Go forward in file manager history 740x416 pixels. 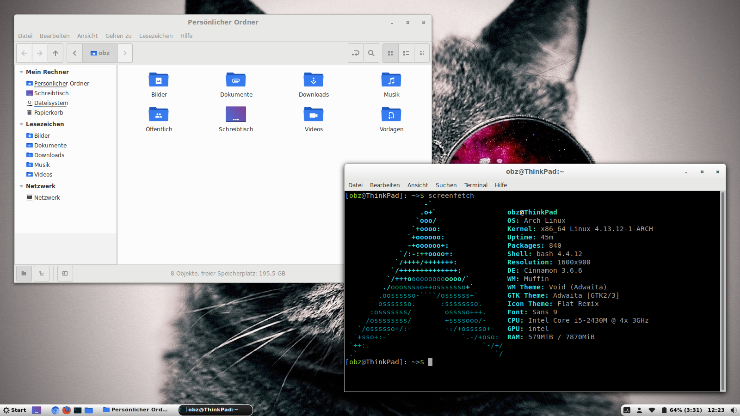[40, 53]
